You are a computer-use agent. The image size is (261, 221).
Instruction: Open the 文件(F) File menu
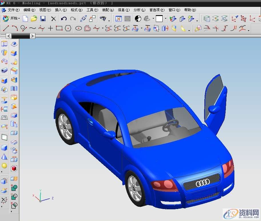pos(13,10)
